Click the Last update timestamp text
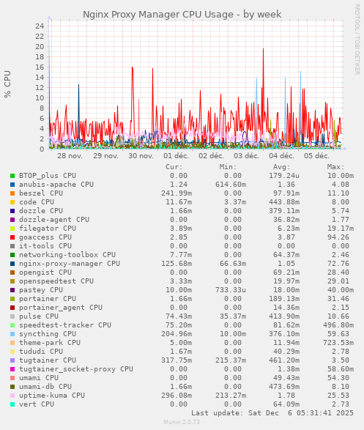Viewport: 364px width, 430px height. pyautogui.click(x=272, y=413)
